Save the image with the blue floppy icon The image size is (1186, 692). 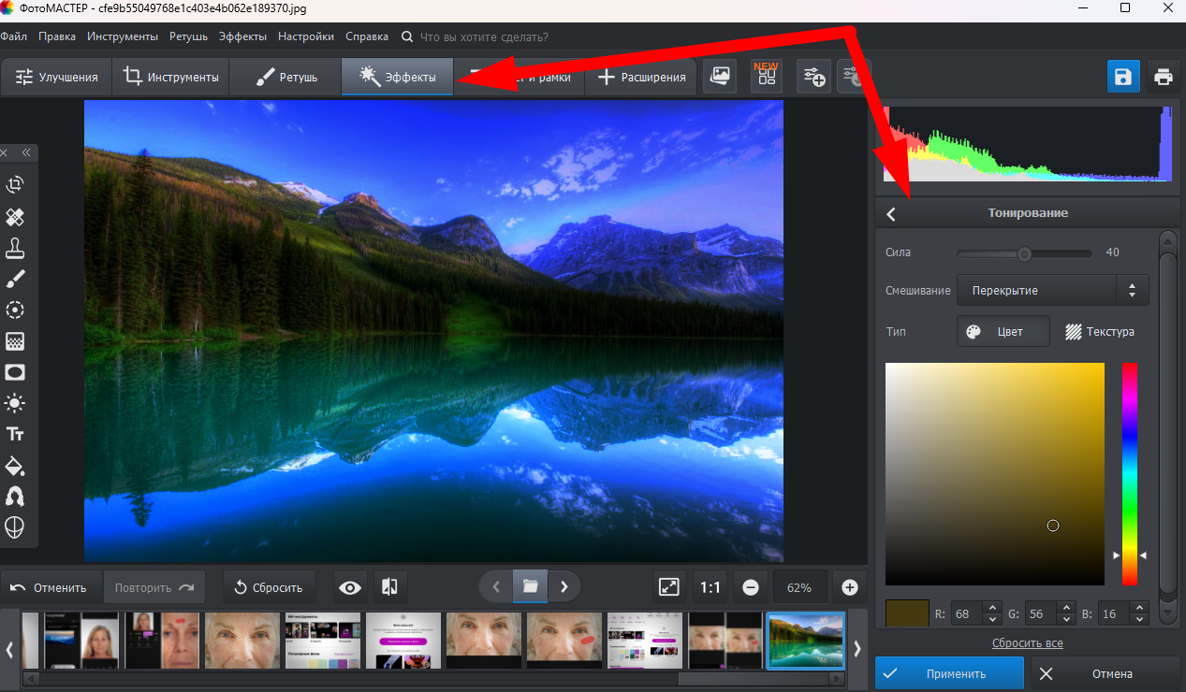(x=1123, y=77)
